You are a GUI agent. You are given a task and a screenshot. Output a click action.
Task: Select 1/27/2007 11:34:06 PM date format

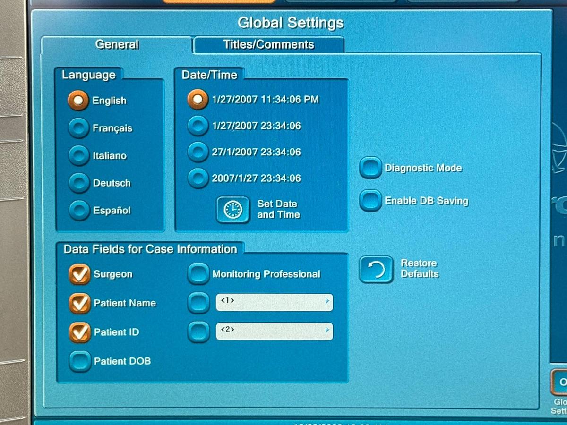[x=198, y=99]
